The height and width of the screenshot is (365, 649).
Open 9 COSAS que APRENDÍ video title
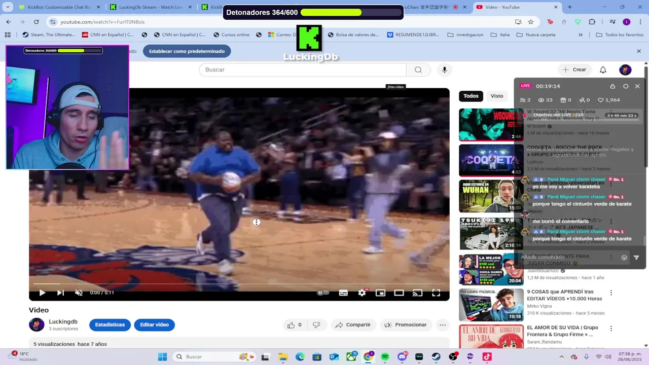click(564, 296)
